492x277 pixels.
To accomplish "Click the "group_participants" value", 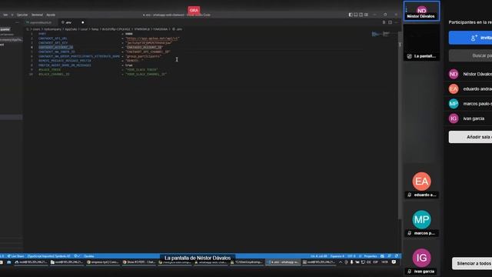I will coord(144,56).
